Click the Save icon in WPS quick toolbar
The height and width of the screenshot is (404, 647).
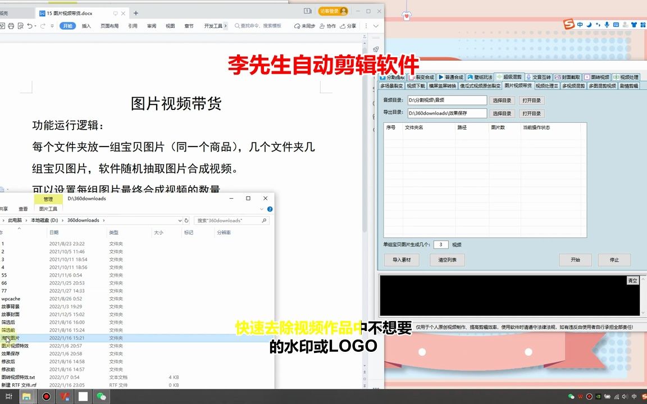3,26
